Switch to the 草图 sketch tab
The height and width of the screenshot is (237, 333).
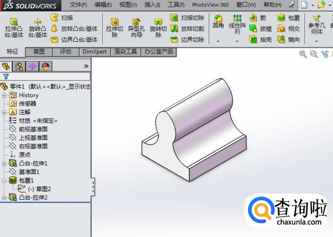(39, 52)
